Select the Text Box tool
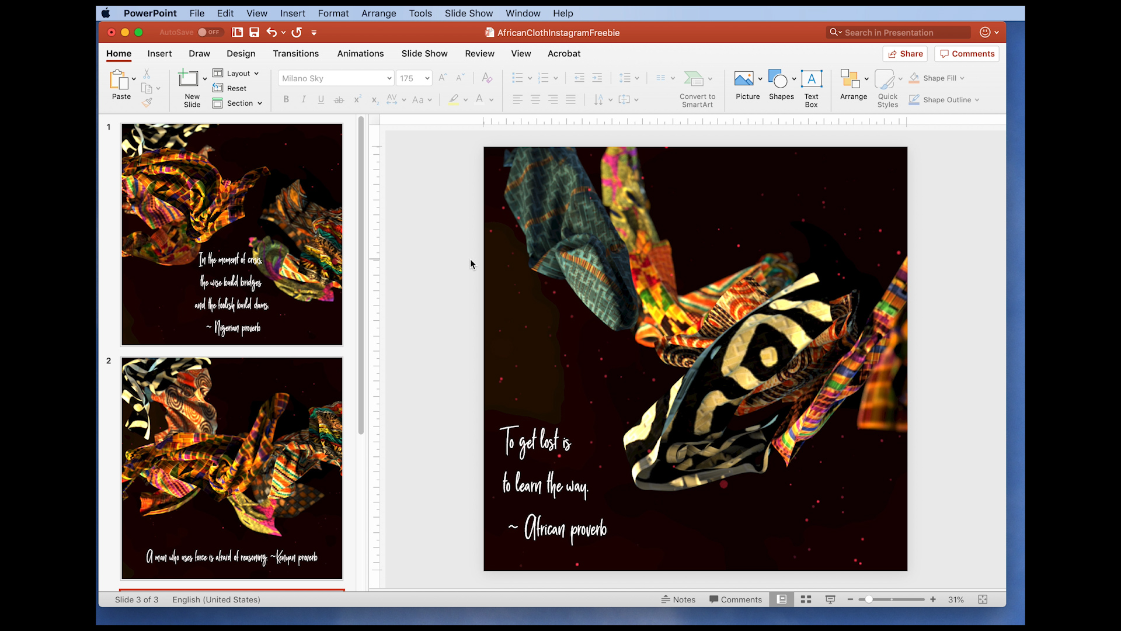 [x=812, y=86]
